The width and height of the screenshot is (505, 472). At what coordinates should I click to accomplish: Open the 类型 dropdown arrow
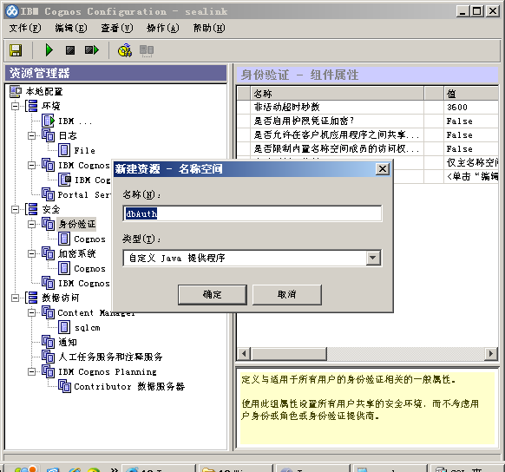click(373, 258)
